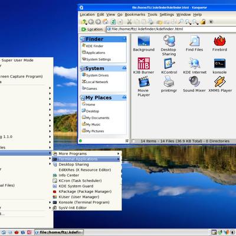Open the Find Files icon

194,41
